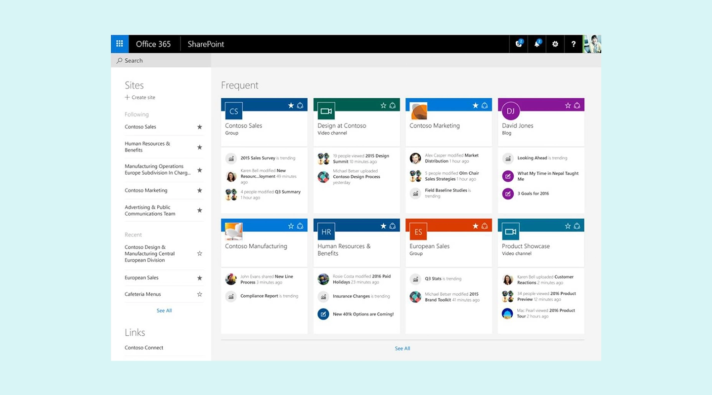Click the share icon on Contoso Sales card

300,105
